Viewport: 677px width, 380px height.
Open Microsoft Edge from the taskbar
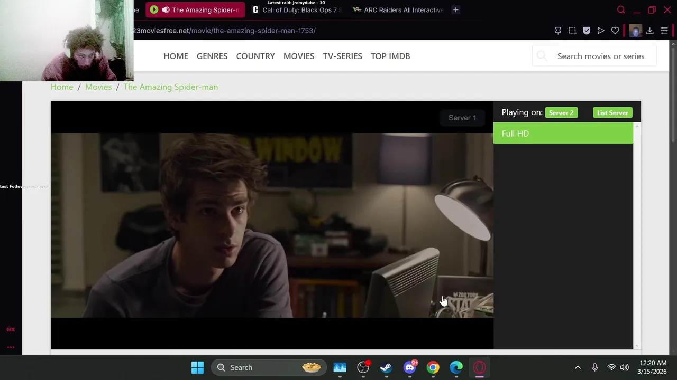[x=456, y=367]
